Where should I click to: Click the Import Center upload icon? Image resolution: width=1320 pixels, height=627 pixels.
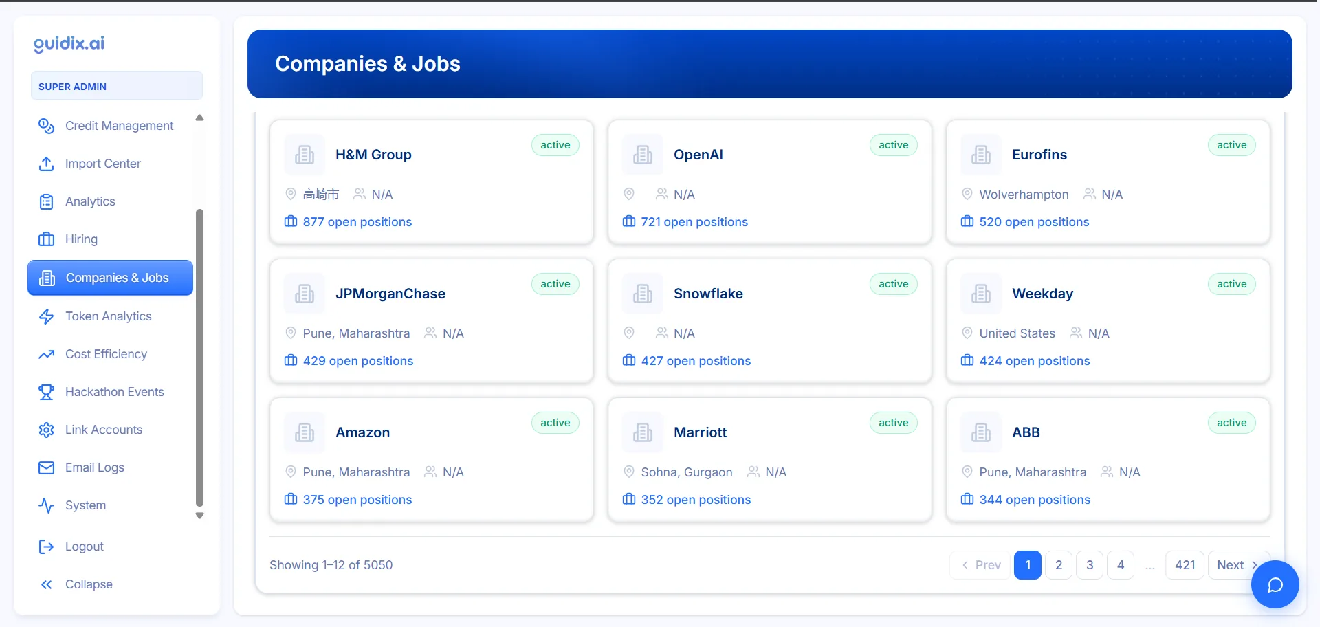pyautogui.click(x=46, y=164)
